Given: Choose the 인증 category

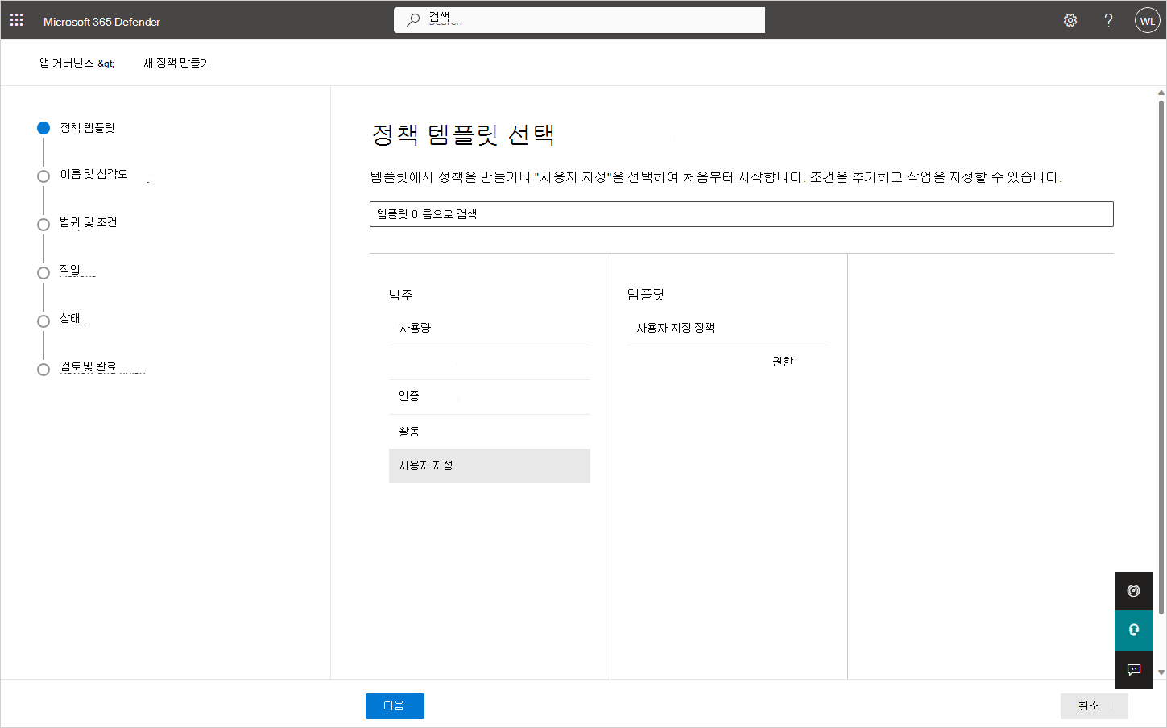Looking at the screenshot, I should pyautogui.click(x=489, y=397).
